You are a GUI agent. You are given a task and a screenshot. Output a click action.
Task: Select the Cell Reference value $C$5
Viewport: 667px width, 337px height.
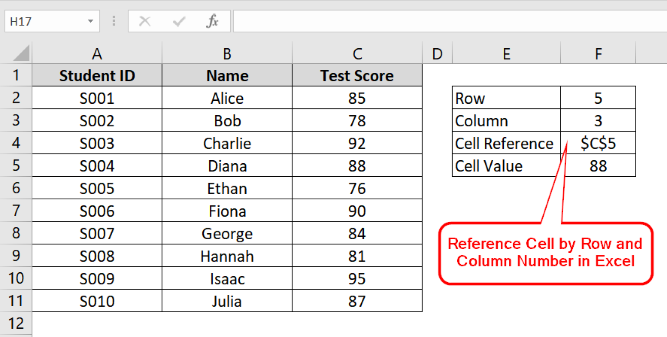coord(598,143)
